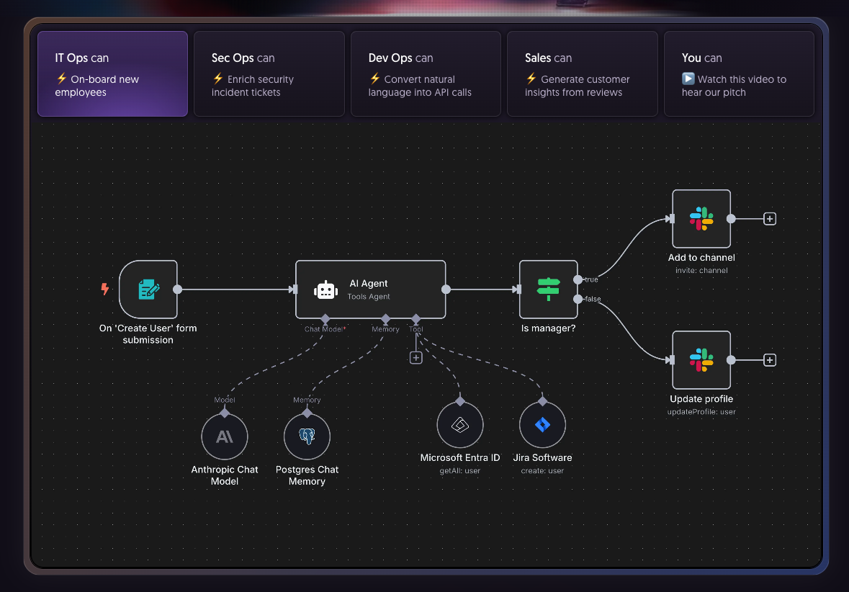Screen dimensions: 849x592
Task: Click the 'false' output of Is manager?
Action: coord(578,299)
